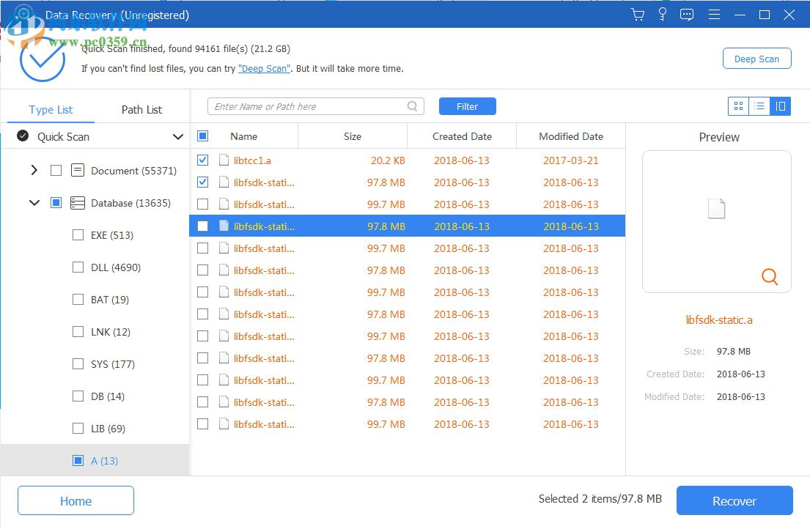Expand the Document tree node
The width and height of the screenshot is (810, 529).
click(x=34, y=170)
